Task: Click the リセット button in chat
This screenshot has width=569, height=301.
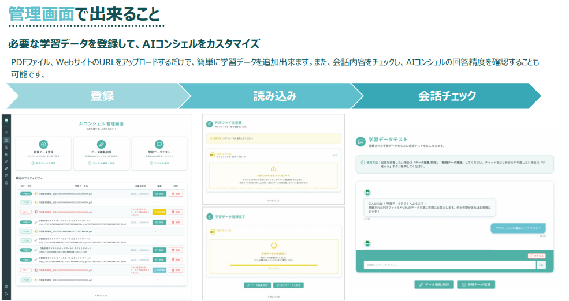Action: point(537,255)
